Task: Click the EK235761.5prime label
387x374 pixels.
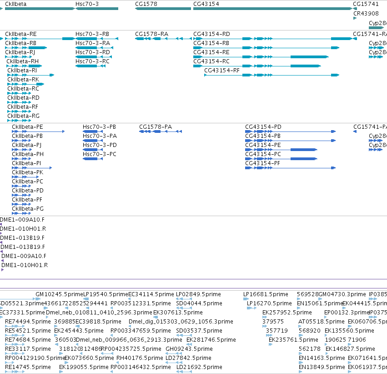Action: coord(293,340)
